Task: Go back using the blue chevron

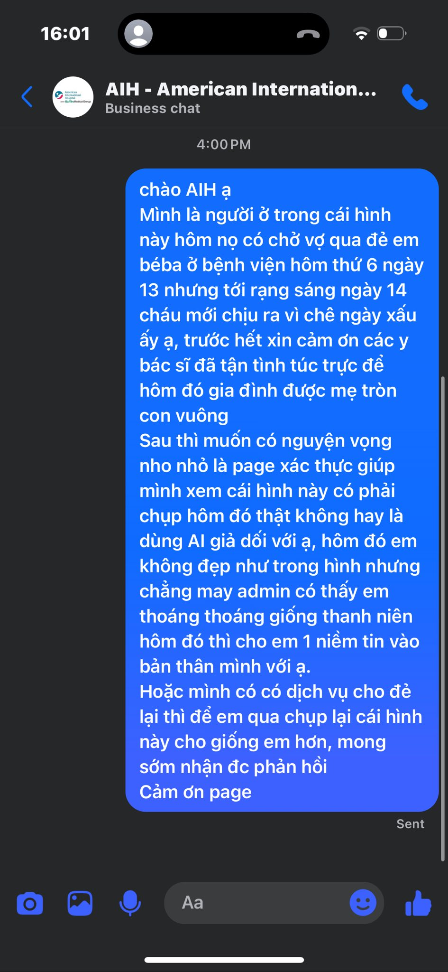Action: [27, 97]
